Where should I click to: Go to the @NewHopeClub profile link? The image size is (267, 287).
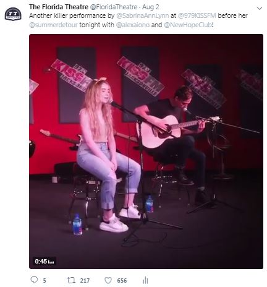[188, 25]
